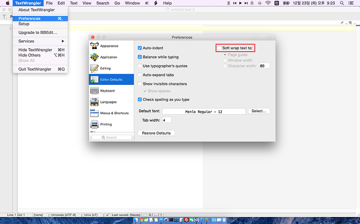Open the Keyboard preferences pane

click(111, 91)
